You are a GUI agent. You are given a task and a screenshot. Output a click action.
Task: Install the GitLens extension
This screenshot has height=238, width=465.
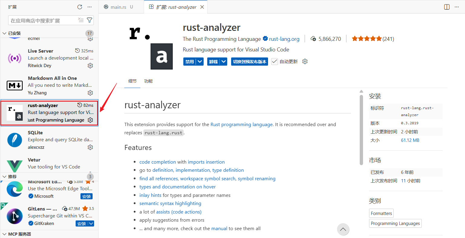click(x=82, y=223)
